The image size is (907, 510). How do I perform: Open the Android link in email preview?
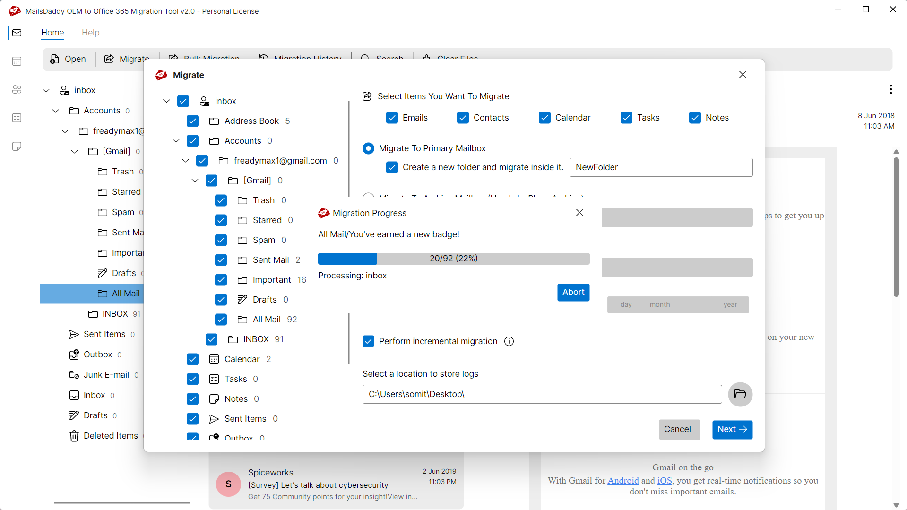623,481
